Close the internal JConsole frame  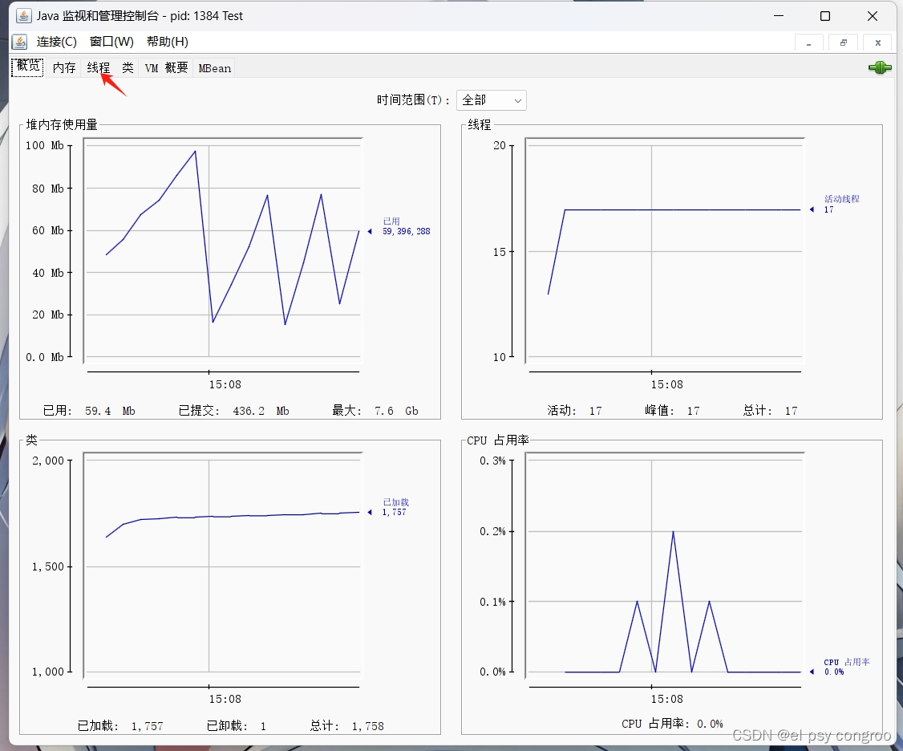pos(877,43)
